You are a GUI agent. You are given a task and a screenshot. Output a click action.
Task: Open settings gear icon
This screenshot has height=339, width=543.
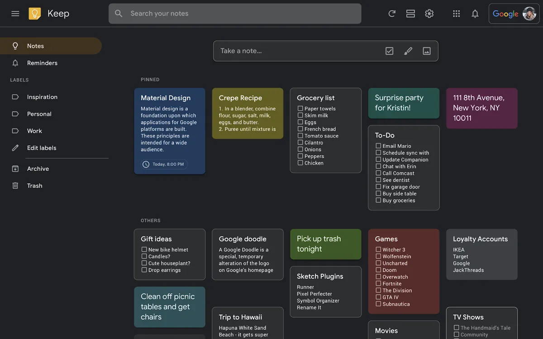(x=429, y=14)
